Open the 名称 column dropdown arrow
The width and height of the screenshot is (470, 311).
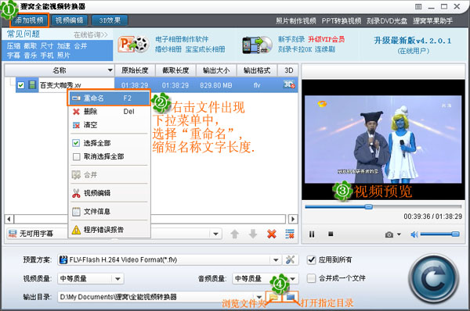pos(110,70)
